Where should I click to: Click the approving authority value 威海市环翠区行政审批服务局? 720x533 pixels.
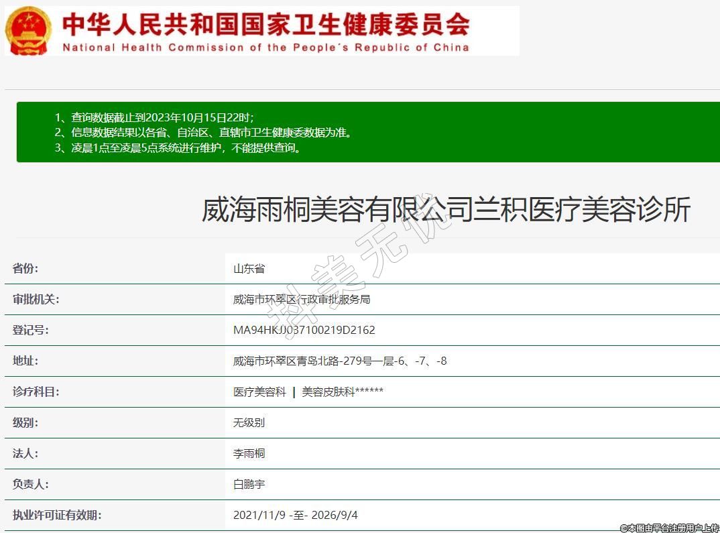[302, 300]
